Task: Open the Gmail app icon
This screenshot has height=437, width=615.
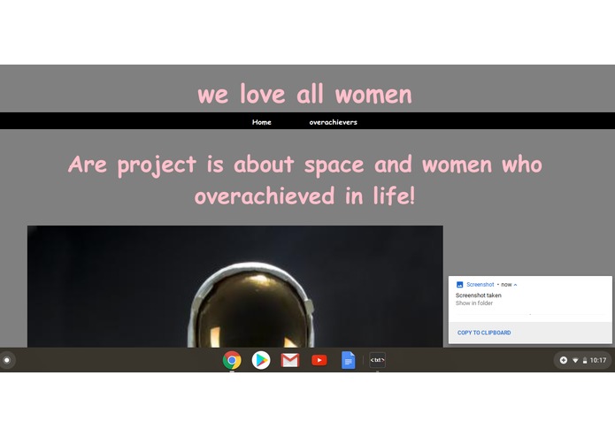Action: (x=290, y=360)
